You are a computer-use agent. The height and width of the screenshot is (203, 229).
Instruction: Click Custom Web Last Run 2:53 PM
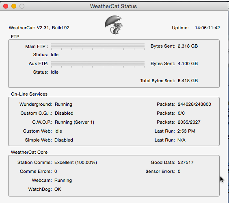(186, 131)
